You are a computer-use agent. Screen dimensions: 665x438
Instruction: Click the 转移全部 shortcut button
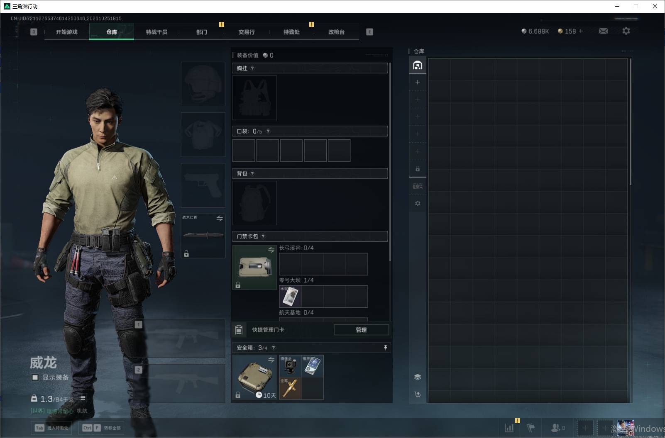[x=101, y=428]
